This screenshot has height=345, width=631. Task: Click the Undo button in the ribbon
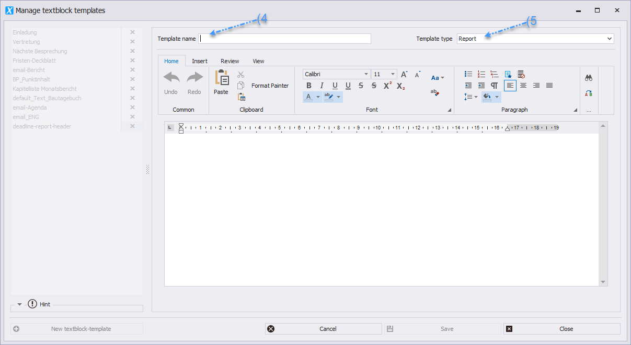click(171, 82)
